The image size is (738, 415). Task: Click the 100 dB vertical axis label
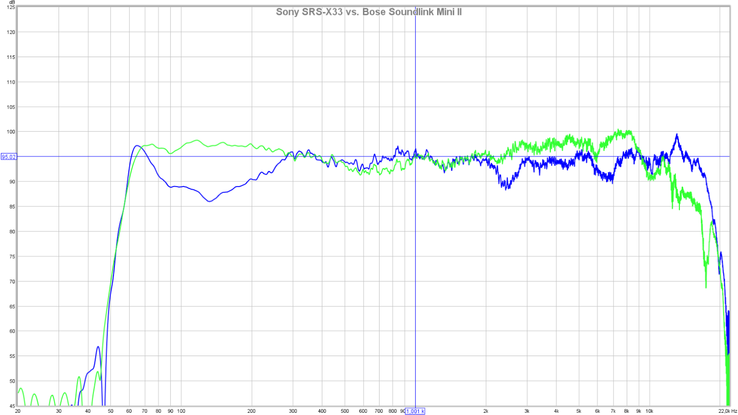click(x=11, y=132)
